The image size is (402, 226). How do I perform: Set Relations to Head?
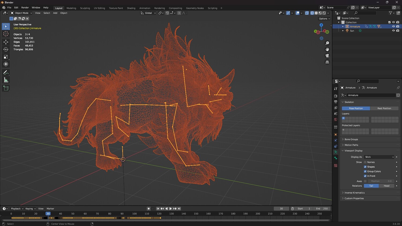386,186
